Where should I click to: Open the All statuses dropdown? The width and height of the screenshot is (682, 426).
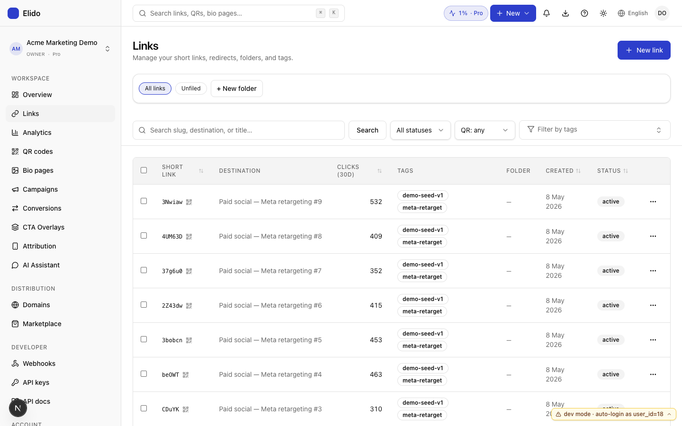(420, 130)
